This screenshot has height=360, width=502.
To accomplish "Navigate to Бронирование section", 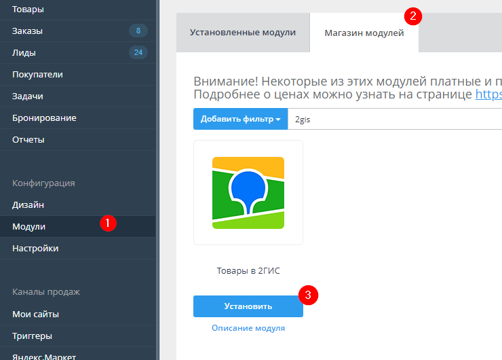I will coord(44,118).
